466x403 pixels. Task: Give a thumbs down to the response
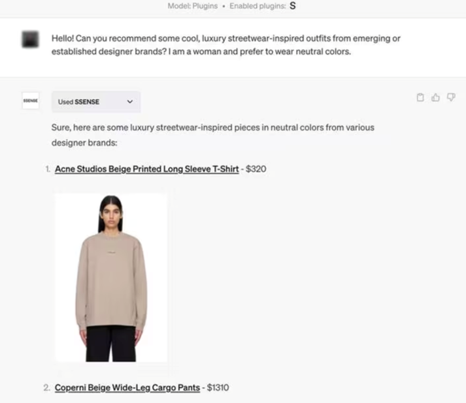click(451, 98)
